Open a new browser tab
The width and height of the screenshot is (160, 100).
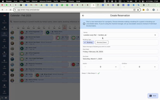click(x=149, y=5)
